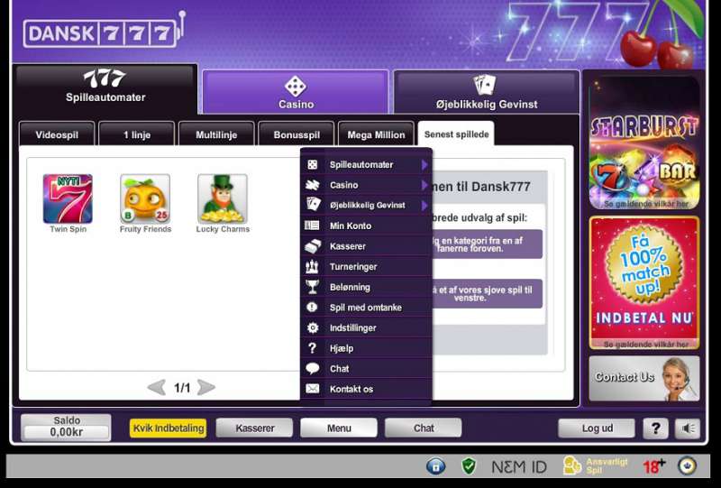This screenshot has height=488, width=721.
Task: Click the NemID logo in footer
Action: (519, 466)
